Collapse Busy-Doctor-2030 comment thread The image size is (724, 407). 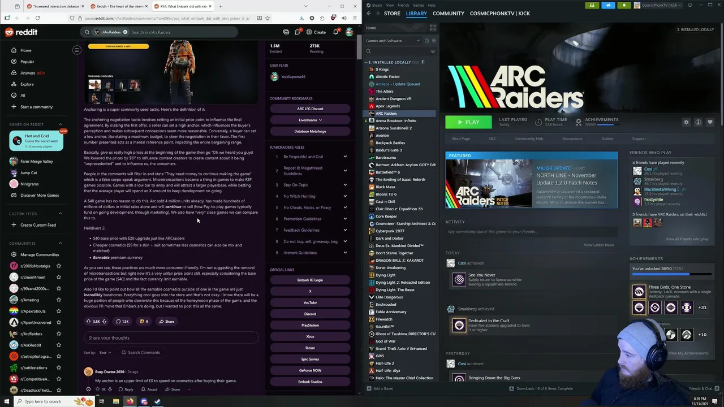88,389
